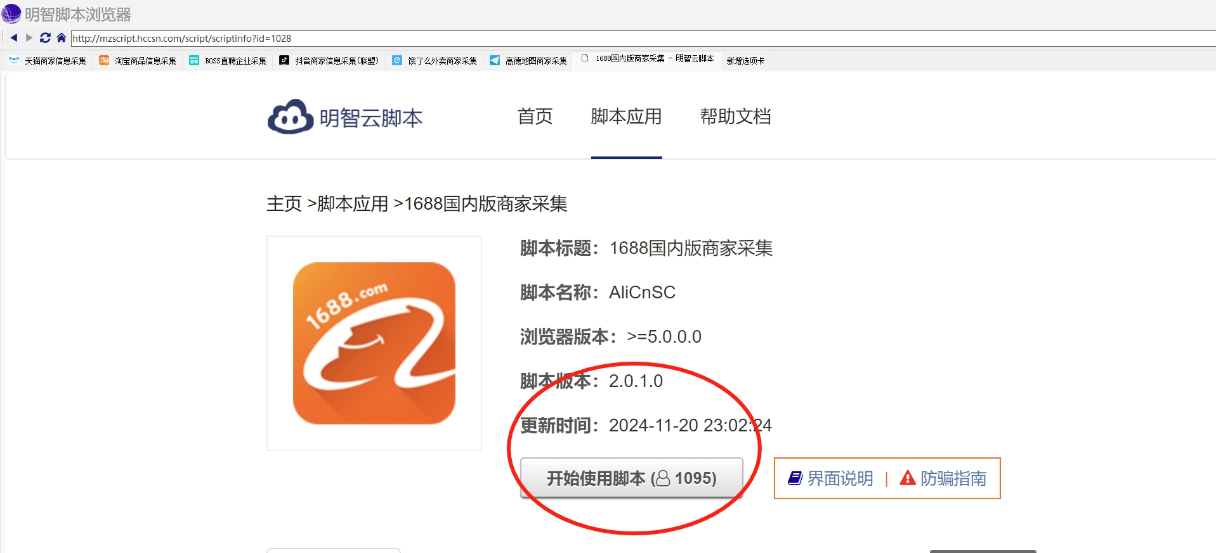The image size is (1216, 553).
Task: Open the 界面说明 link
Action: pos(840,478)
